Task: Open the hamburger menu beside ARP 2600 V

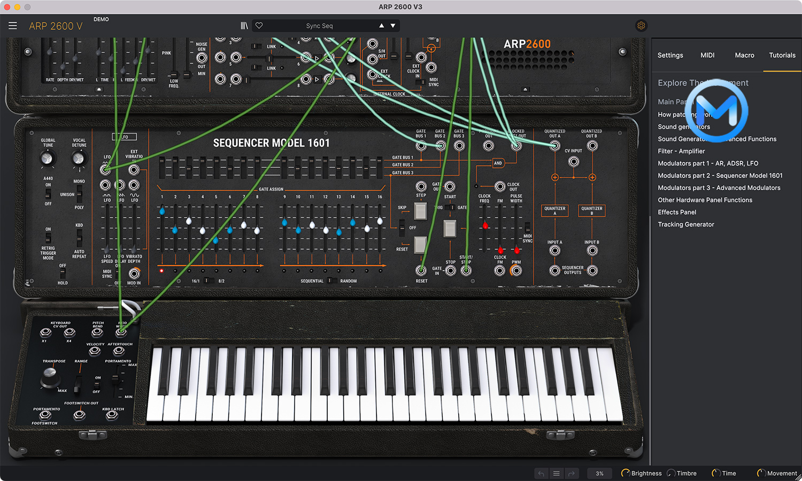Action: click(x=13, y=25)
